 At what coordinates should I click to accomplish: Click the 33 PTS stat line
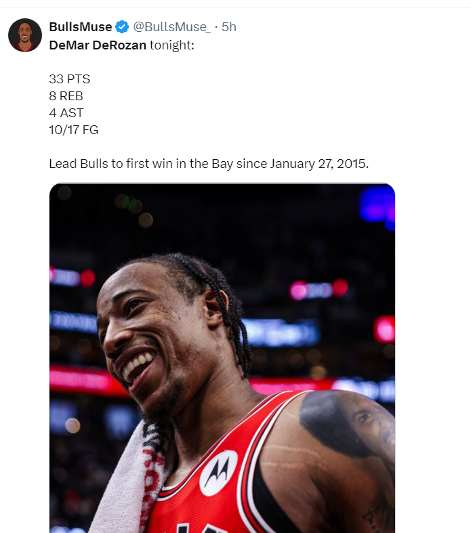click(69, 79)
